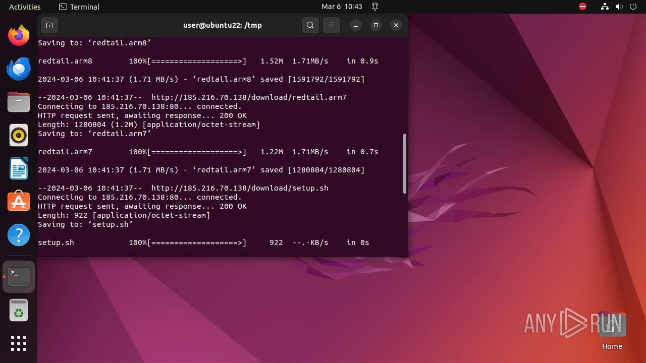
Task: Maximize the terminal window
Action: click(x=376, y=25)
